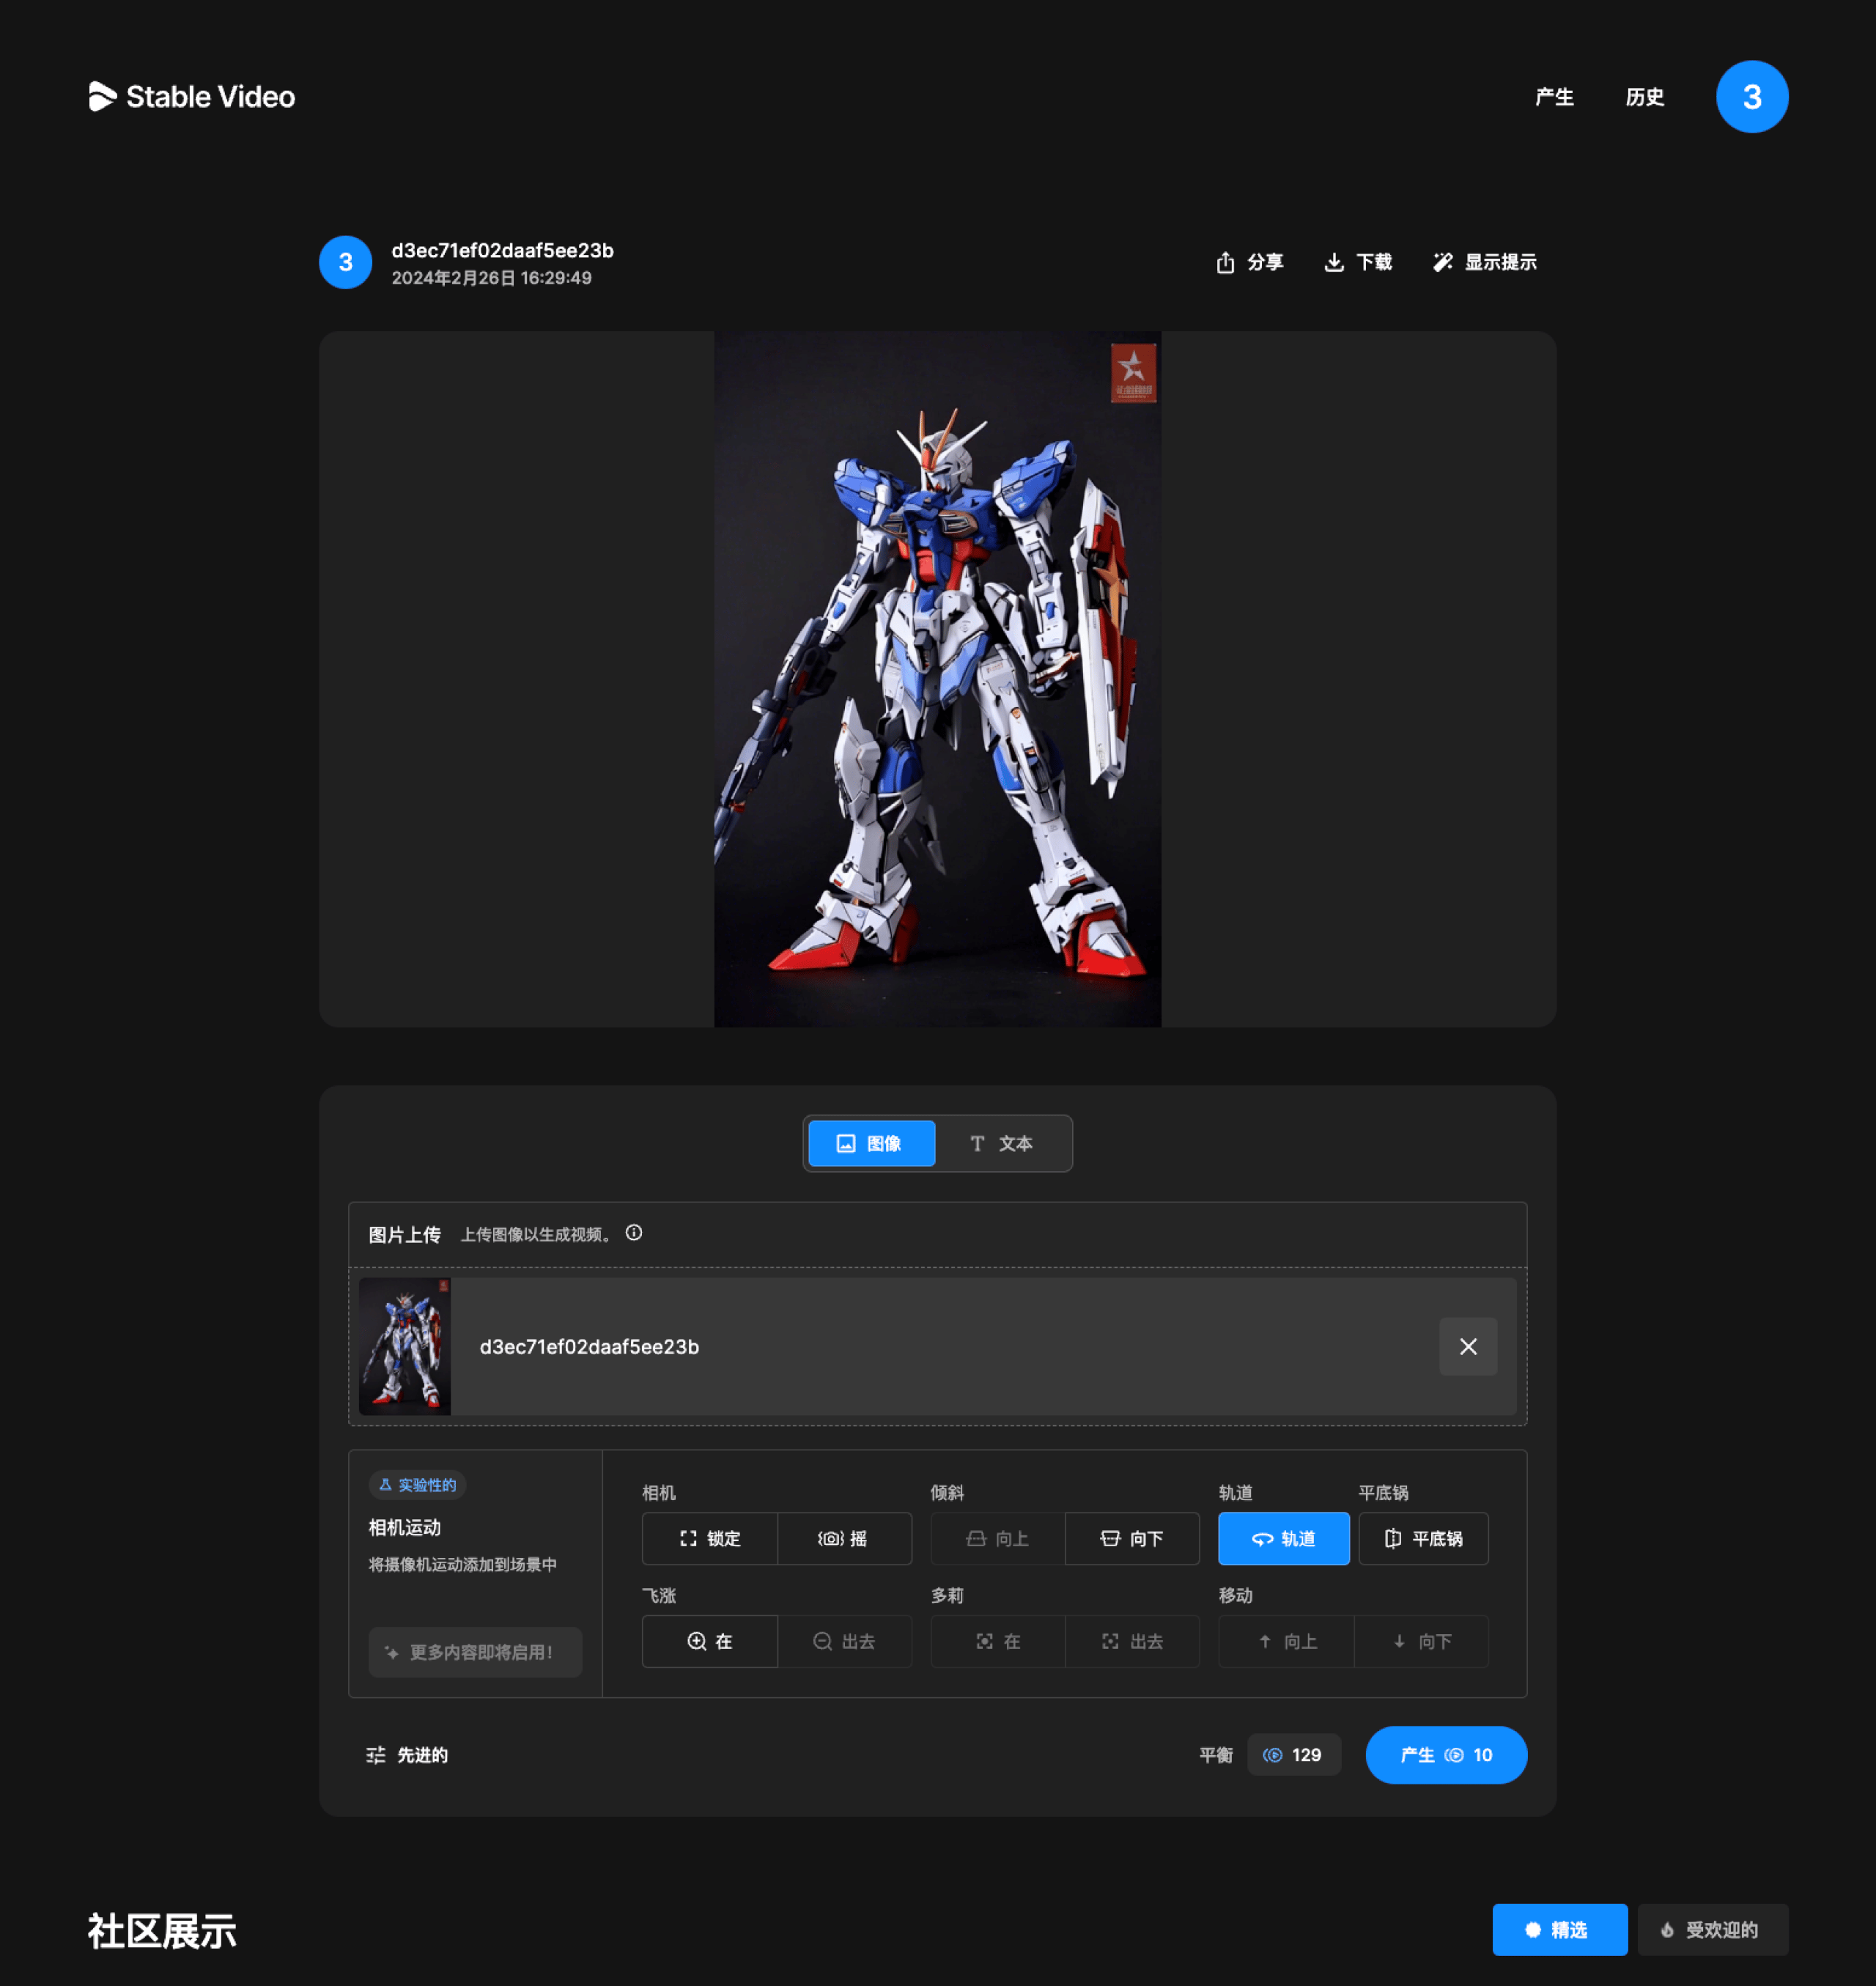
Task: Click the 社区展示 heading
Action: pyautogui.click(x=162, y=1931)
